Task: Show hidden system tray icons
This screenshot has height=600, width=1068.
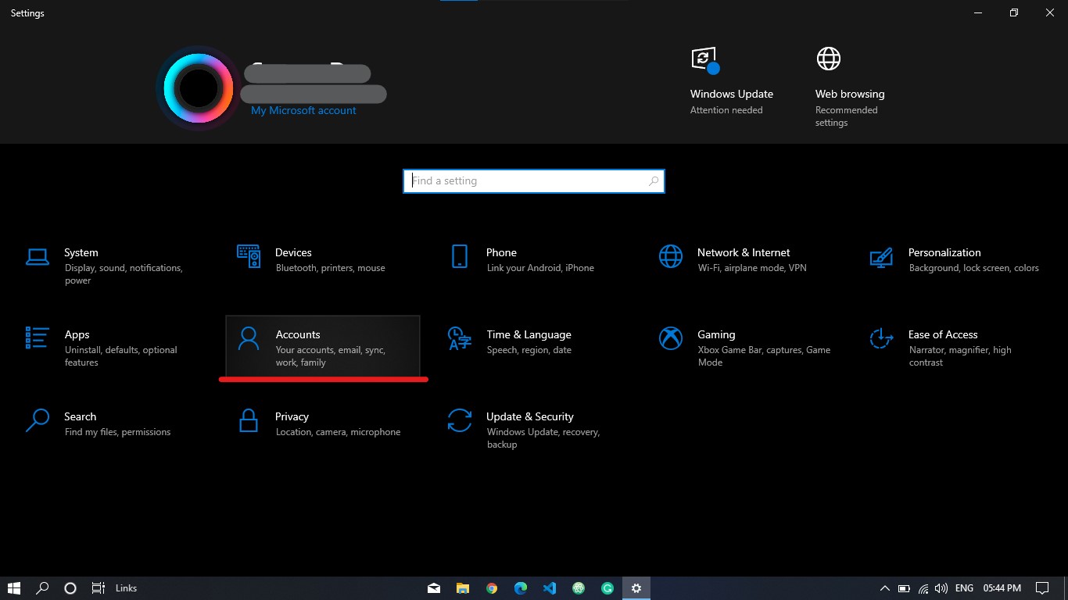Action: click(x=885, y=588)
